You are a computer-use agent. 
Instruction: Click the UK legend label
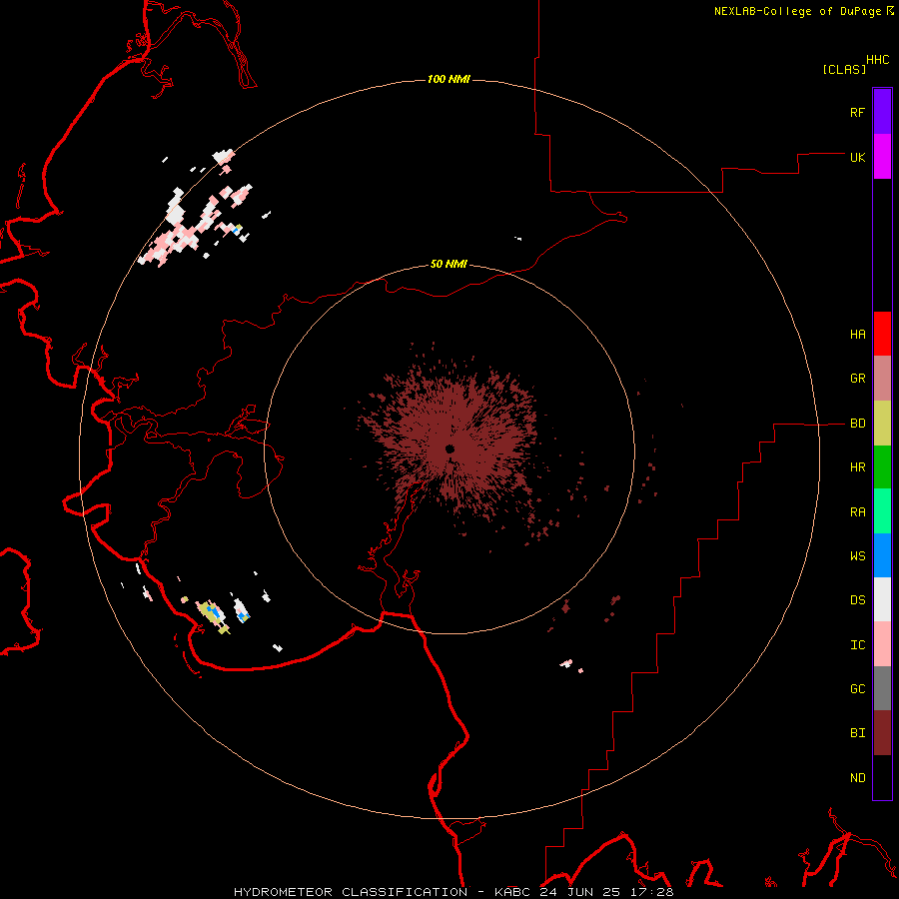pos(857,157)
